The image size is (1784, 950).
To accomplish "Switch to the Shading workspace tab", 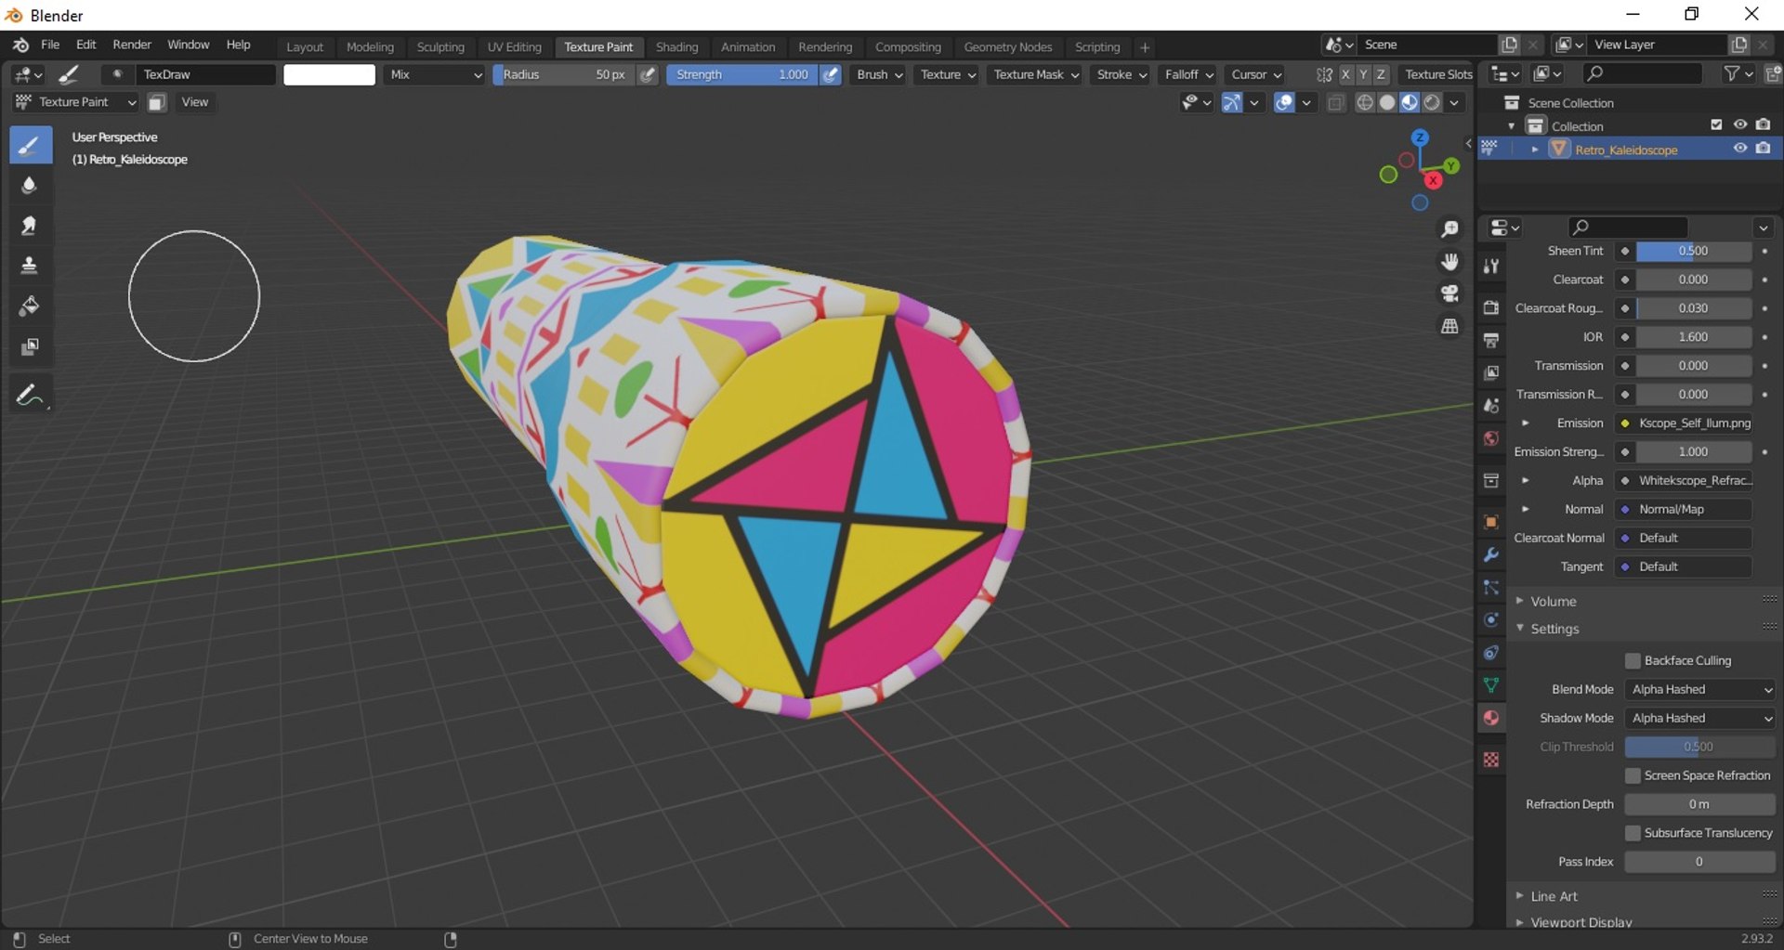I will pos(676,46).
